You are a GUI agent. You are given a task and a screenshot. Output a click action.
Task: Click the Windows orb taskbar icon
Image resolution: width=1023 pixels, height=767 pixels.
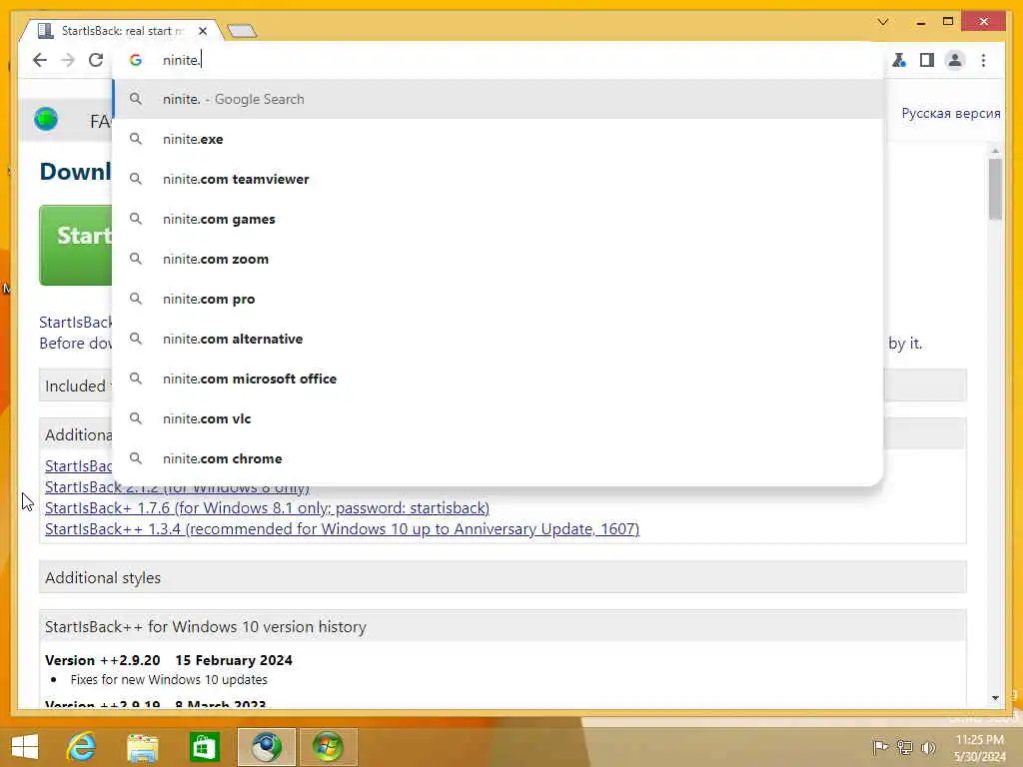(328, 747)
